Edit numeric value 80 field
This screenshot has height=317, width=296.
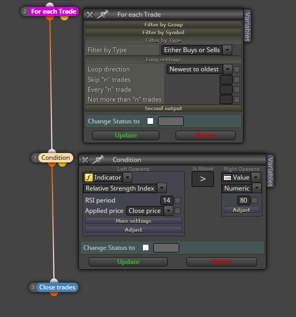pos(244,200)
